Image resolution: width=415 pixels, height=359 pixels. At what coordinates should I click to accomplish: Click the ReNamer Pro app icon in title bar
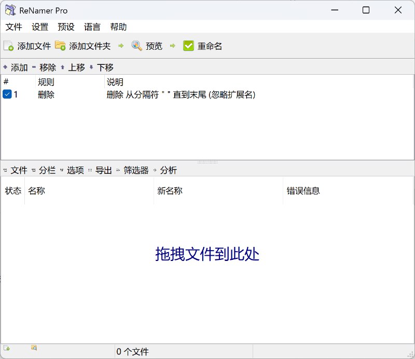(10, 10)
